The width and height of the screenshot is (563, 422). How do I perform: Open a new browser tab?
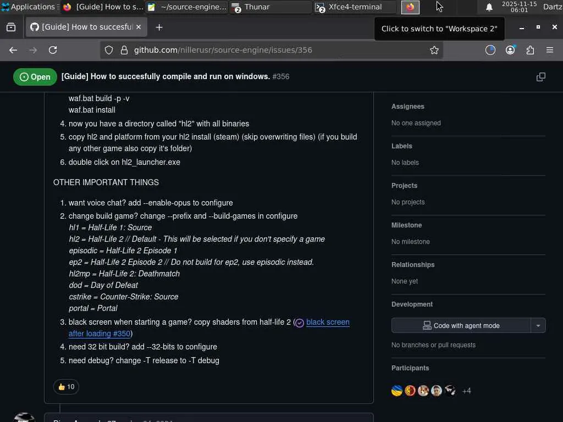[159, 27]
